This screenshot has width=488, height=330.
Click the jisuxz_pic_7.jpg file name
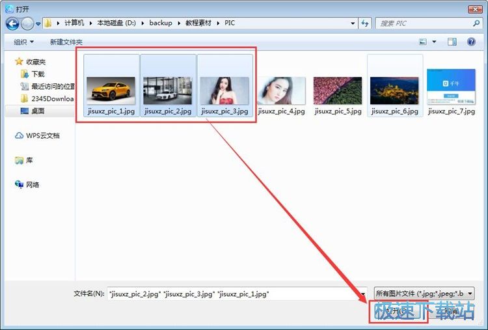[x=452, y=111]
